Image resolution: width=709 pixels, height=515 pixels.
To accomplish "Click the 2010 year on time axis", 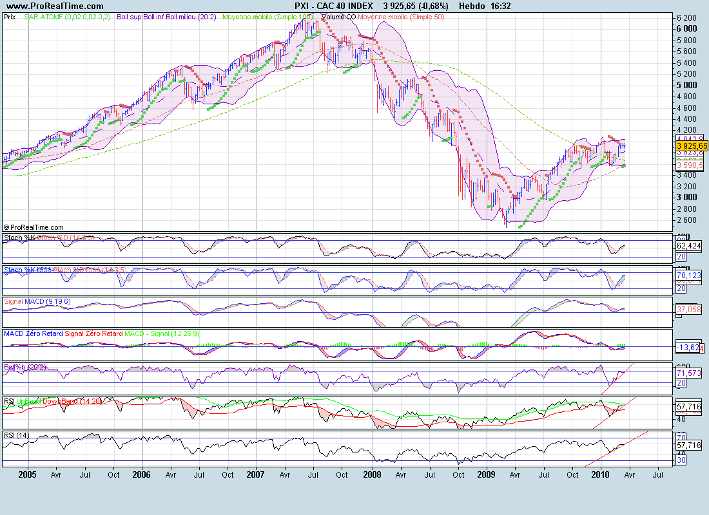I will (x=600, y=474).
